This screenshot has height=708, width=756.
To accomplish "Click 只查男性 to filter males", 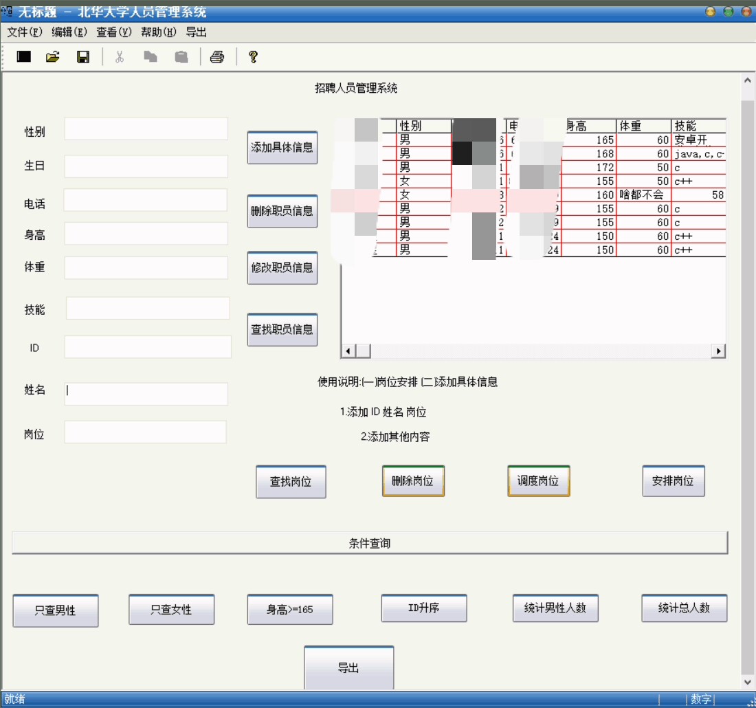I will pyautogui.click(x=56, y=610).
